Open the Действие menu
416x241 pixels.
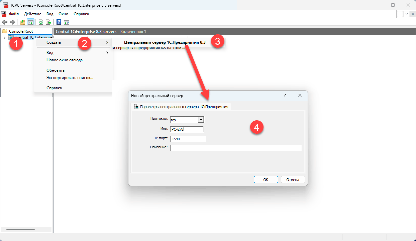pyautogui.click(x=33, y=14)
